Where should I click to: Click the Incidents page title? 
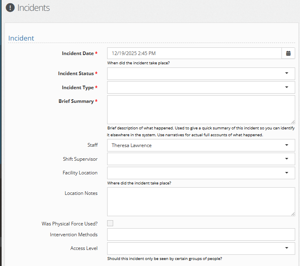(x=33, y=8)
